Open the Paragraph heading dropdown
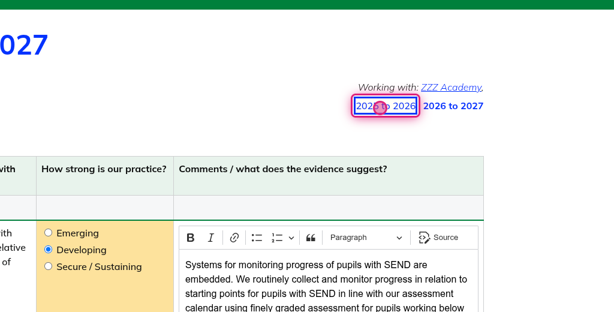Screen dimensions: 614x312 tap(366, 238)
